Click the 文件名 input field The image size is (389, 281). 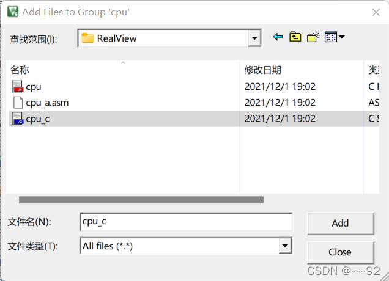coord(186,222)
